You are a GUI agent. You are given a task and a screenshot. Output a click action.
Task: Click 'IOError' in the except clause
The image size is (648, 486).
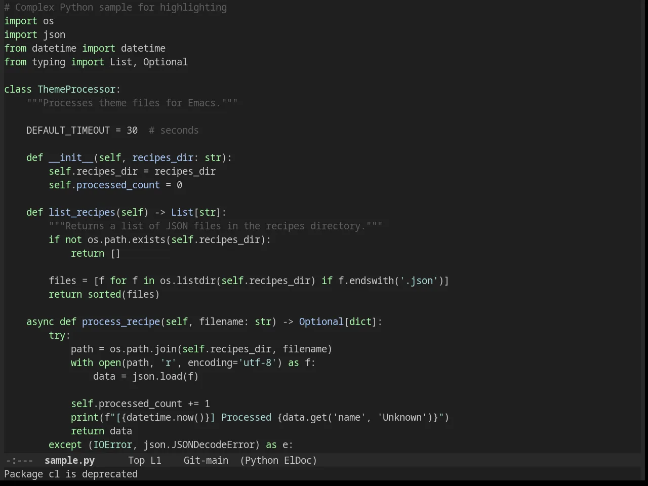(x=112, y=445)
